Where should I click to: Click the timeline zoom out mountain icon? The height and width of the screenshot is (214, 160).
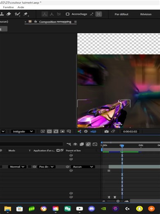(x=104, y=201)
